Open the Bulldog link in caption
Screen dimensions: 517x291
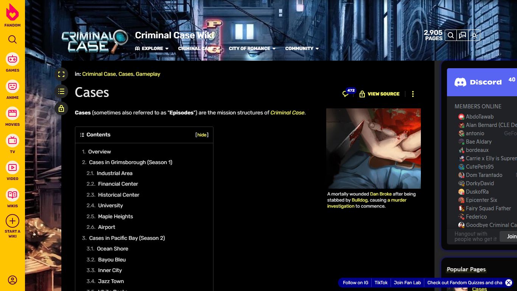[360, 200]
